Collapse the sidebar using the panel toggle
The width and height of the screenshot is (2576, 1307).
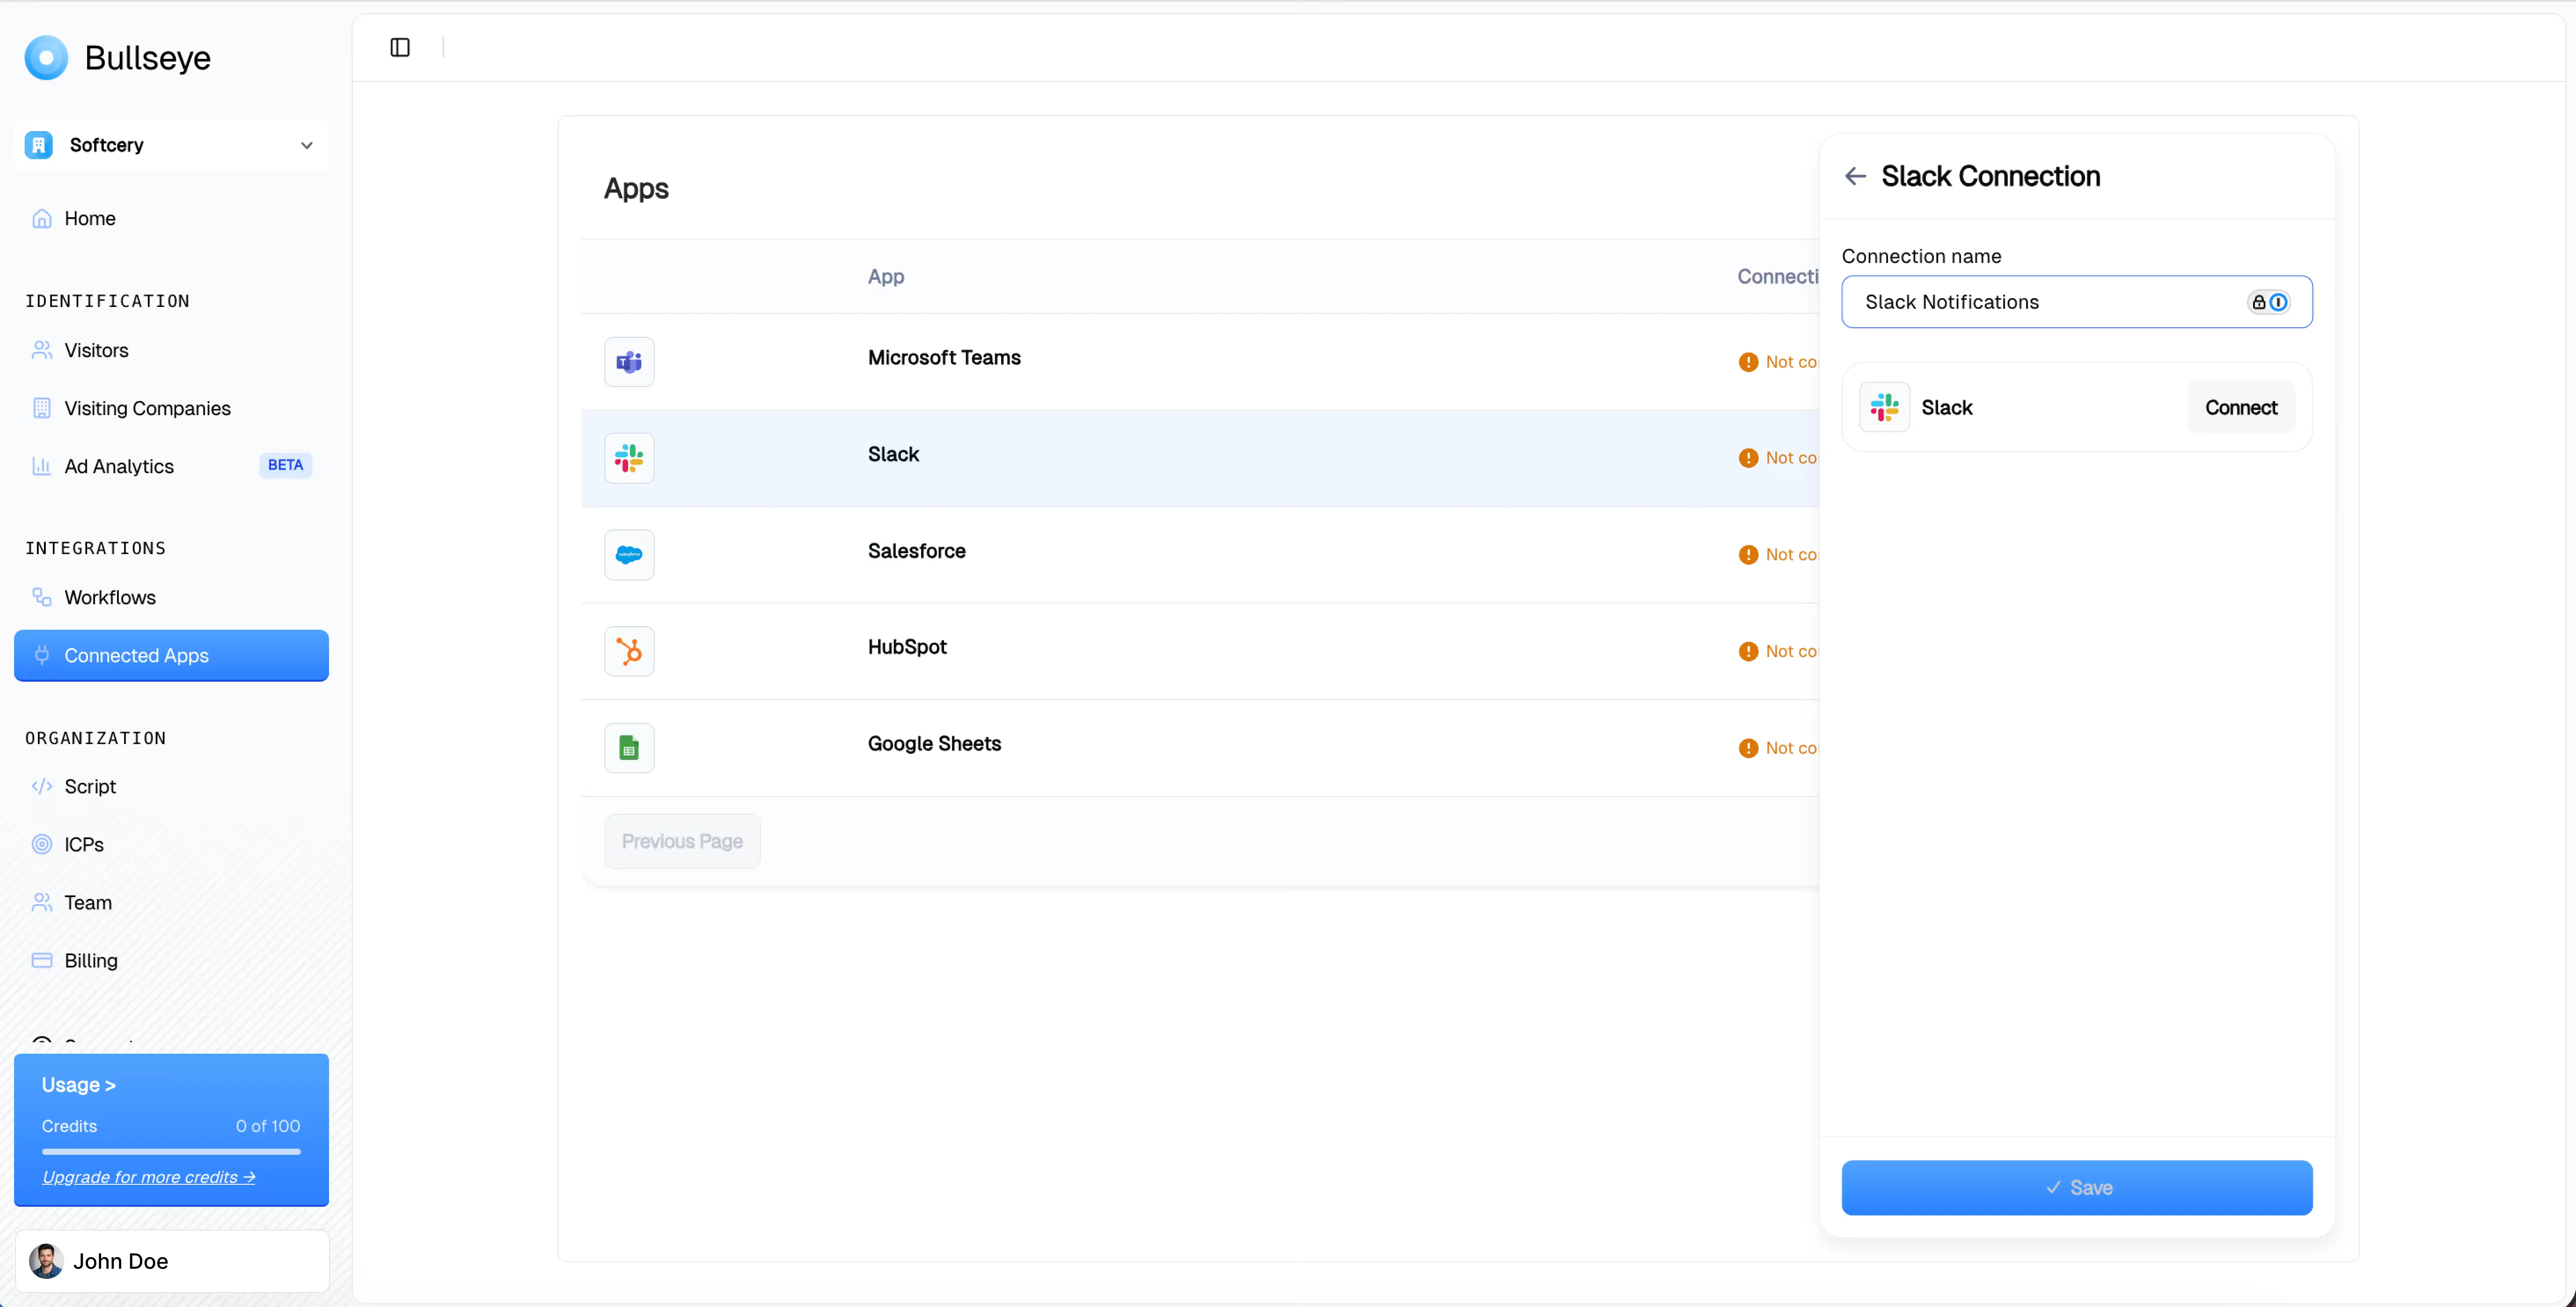(x=400, y=47)
